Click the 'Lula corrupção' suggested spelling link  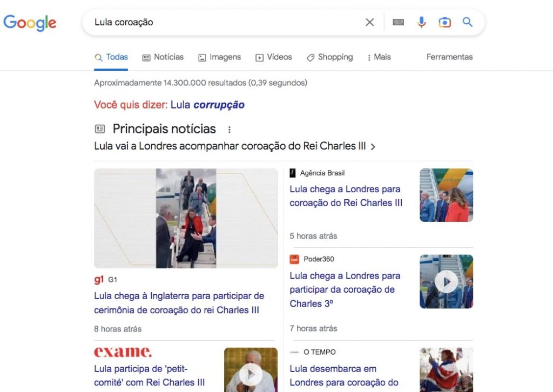(207, 105)
